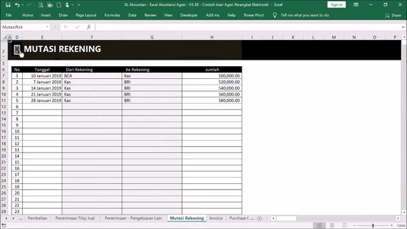Open the Draw ribbon tab
The width and height of the screenshot is (407, 229).
[63, 15]
